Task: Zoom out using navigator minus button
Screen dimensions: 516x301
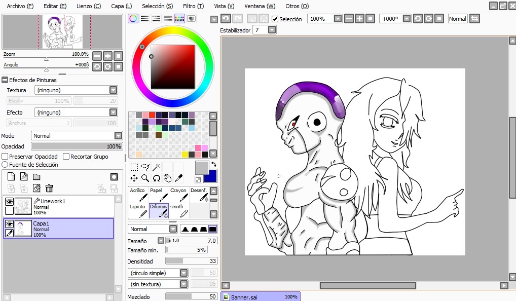Action: click(97, 56)
